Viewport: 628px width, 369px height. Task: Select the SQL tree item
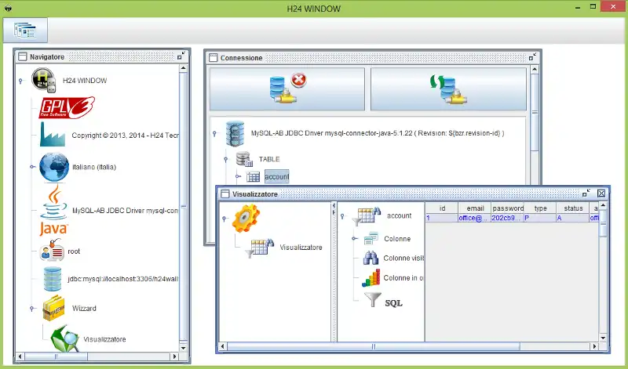click(x=393, y=303)
